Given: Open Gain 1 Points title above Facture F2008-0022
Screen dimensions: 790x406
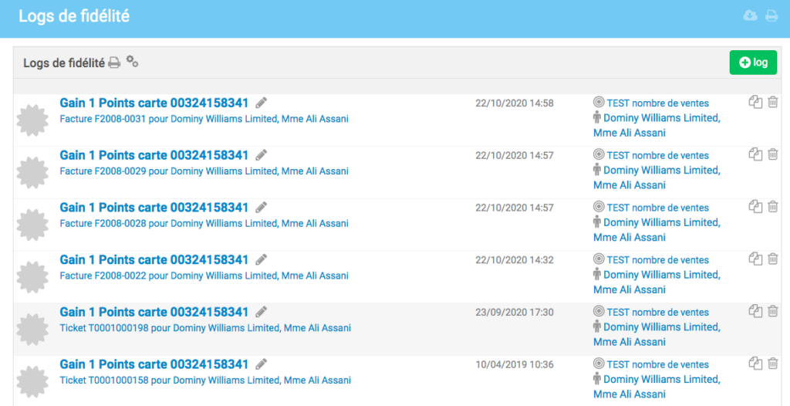Looking at the screenshot, I should coord(154,260).
